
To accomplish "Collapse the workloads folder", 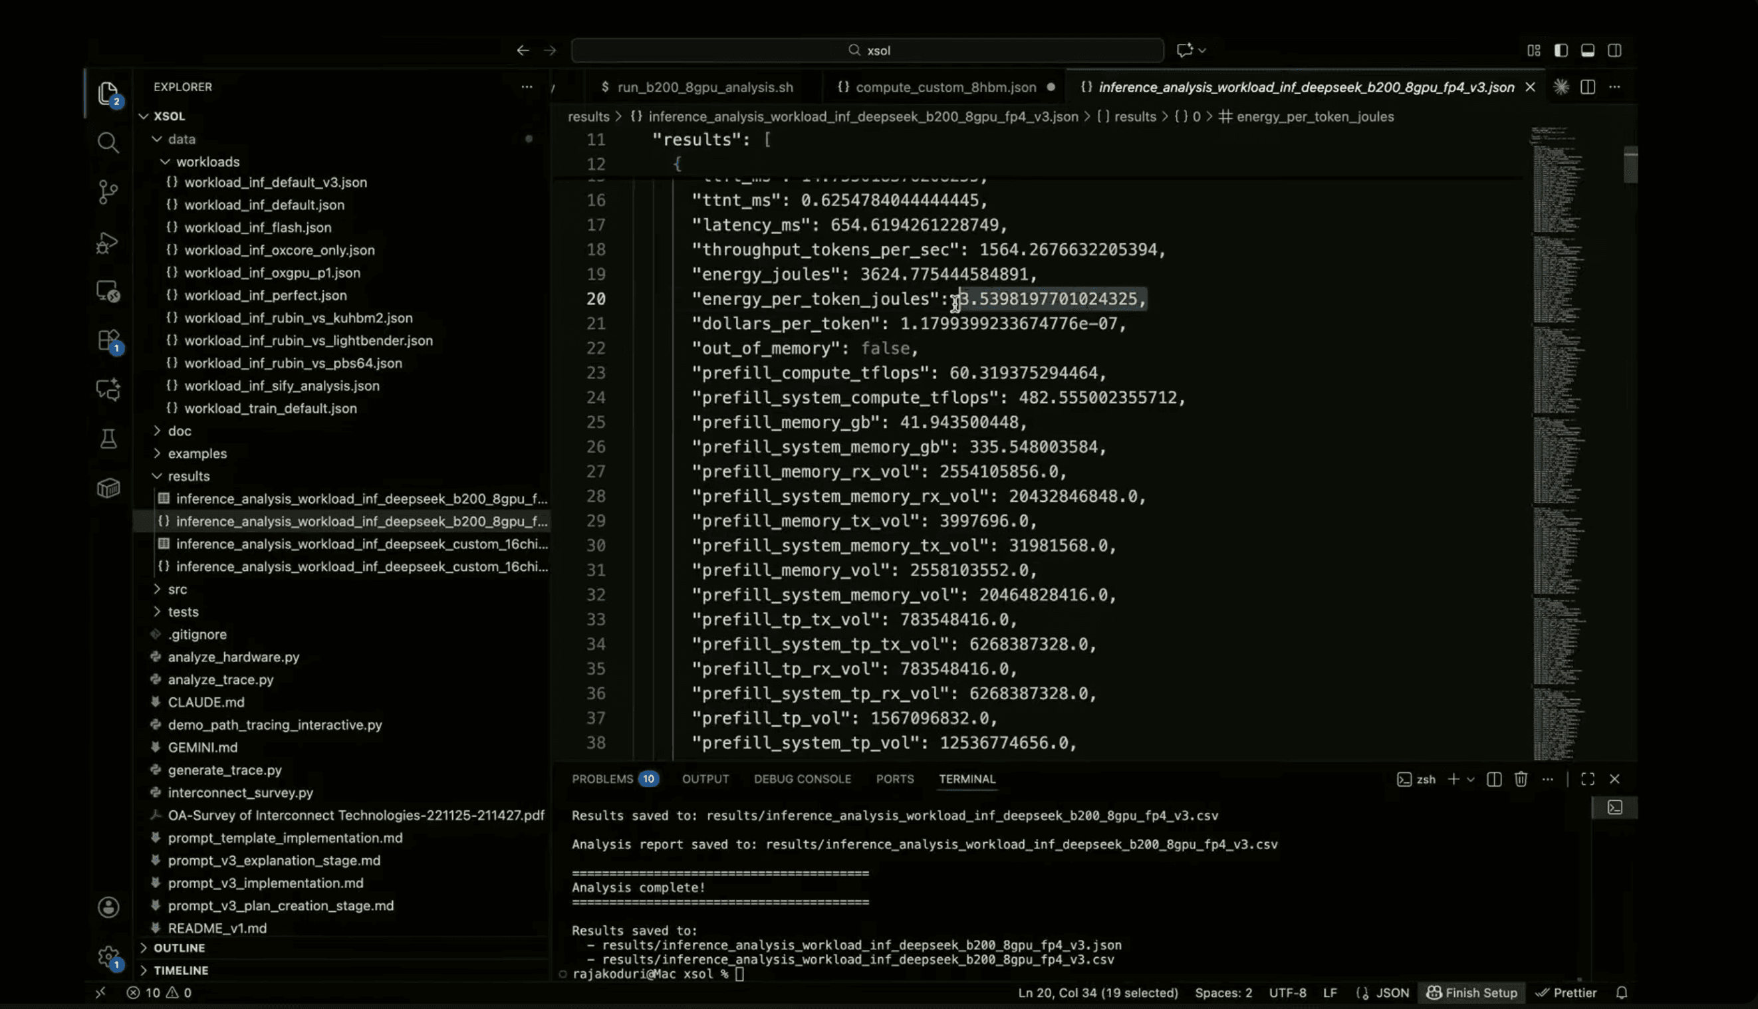I will [207, 162].
